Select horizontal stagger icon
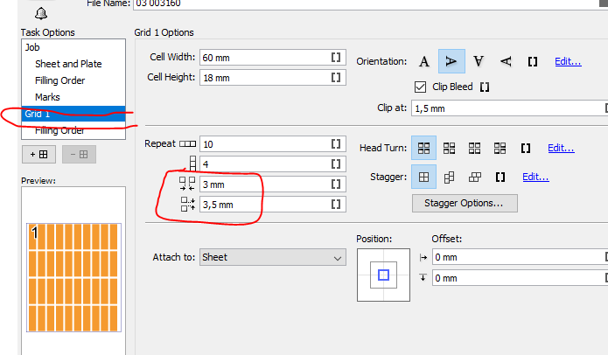This screenshot has height=355, width=608. [x=475, y=177]
